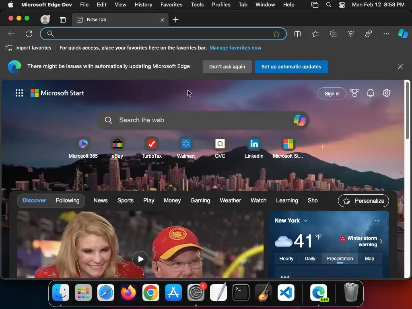Click Copilot icon in web search box
This screenshot has width=412, height=309.
(299, 120)
